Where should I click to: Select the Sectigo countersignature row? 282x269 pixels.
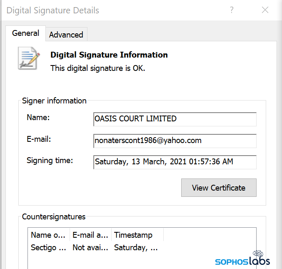48,248
